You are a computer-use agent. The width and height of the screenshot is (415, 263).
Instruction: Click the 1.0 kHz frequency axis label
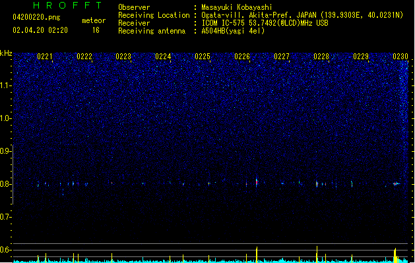pyautogui.click(x=5, y=118)
